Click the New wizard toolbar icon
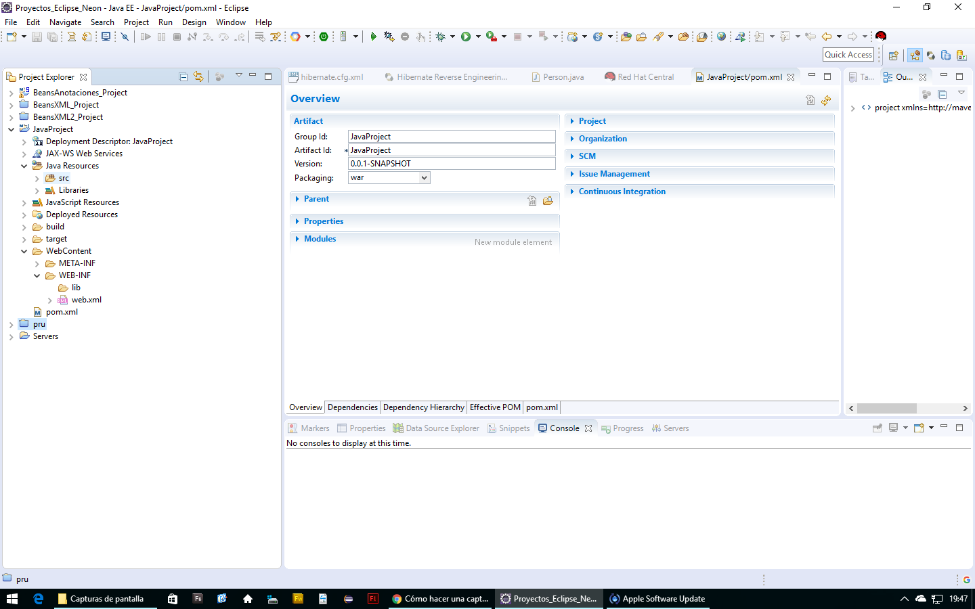The height and width of the screenshot is (609, 975). 12,37
